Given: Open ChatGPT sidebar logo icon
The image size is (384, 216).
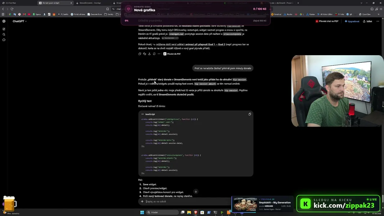Looking at the screenshot, I should 4,21.
